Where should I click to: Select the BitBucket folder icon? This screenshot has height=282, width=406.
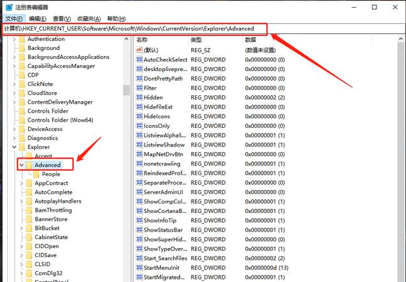click(30, 228)
